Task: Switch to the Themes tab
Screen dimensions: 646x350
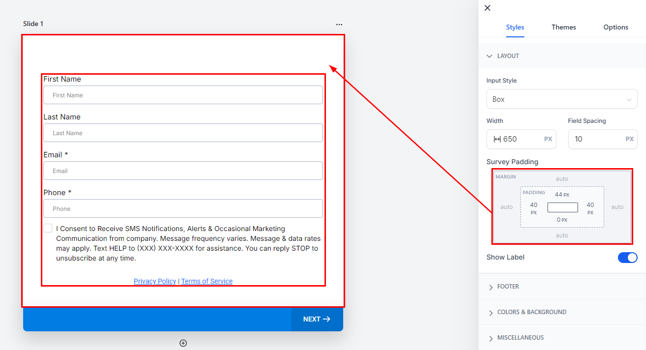Action: pyautogui.click(x=564, y=27)
